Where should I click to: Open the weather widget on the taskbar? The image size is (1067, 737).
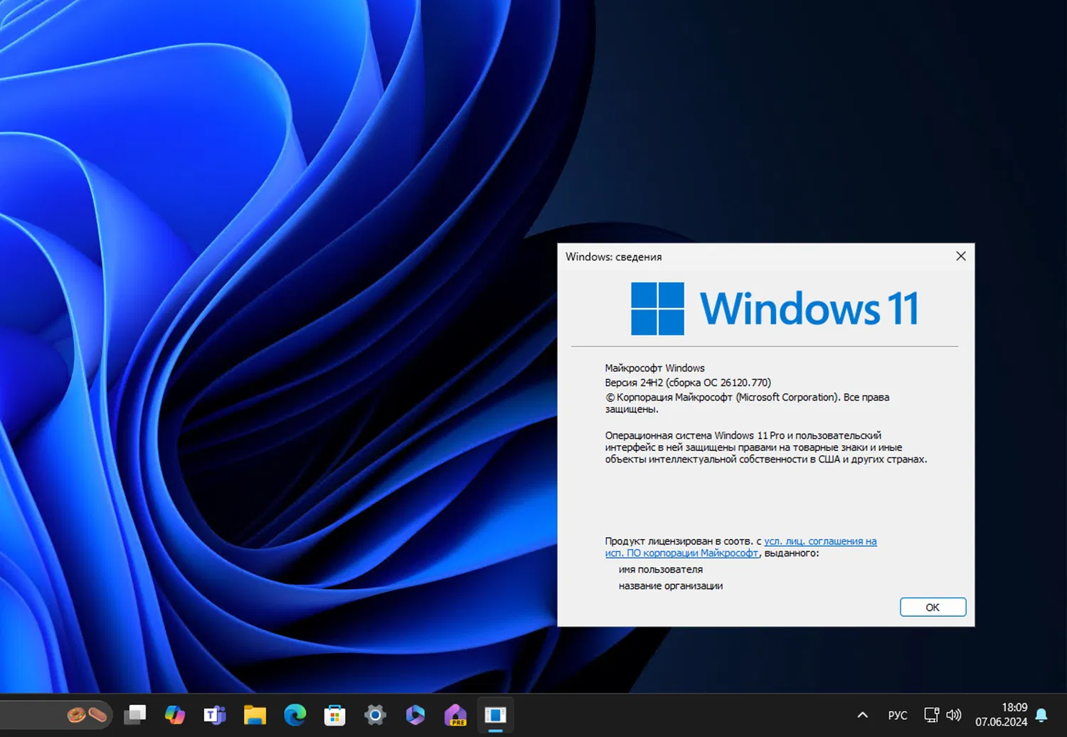click(57, 715)
